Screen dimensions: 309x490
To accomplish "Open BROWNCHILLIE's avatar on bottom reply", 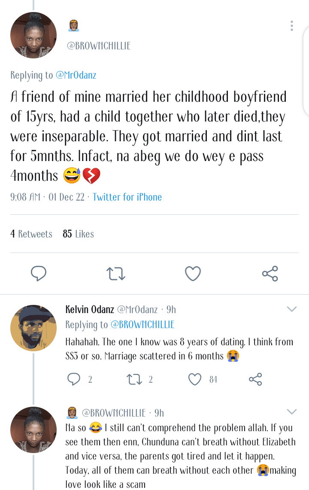I will (33, 430).
